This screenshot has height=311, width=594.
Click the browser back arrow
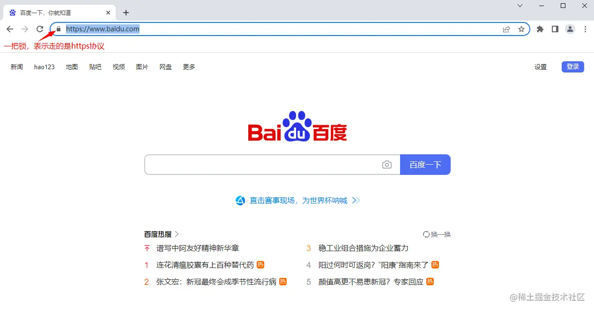tap(10, 29)
